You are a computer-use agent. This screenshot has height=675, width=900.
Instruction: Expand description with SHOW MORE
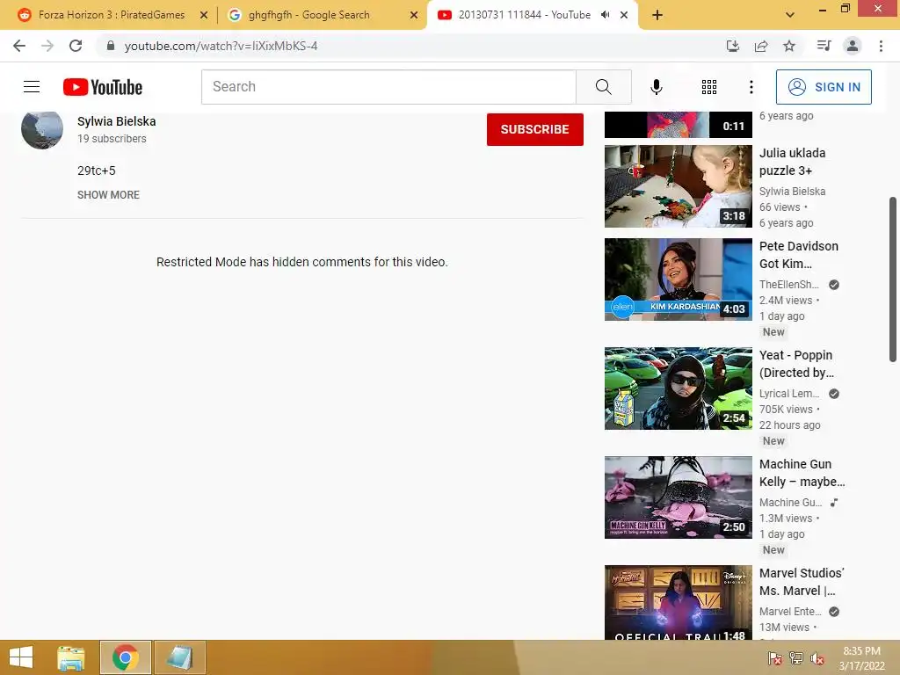(x=108, y=194)
